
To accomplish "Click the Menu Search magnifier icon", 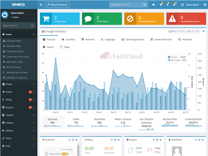I will 32,26.
